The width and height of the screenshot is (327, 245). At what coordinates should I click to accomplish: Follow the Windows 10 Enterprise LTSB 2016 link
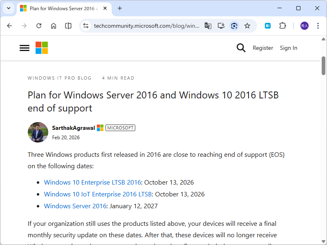click(x=92, y=183)
